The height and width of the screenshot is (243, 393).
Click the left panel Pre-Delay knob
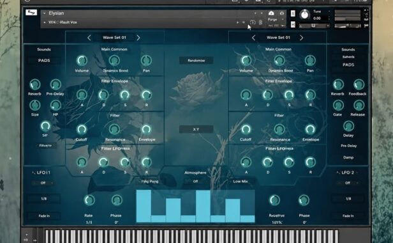point(56,84)
